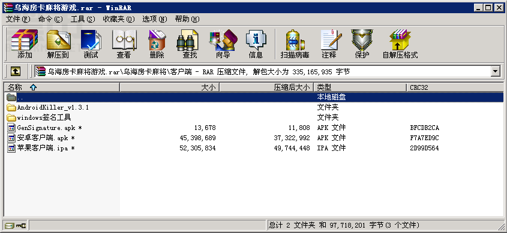Image resolution: width=507 pixels, height=233 pixels.
Task: Open the 查找 (Find) binoculars tool
Action: click(x=190, y=44)
